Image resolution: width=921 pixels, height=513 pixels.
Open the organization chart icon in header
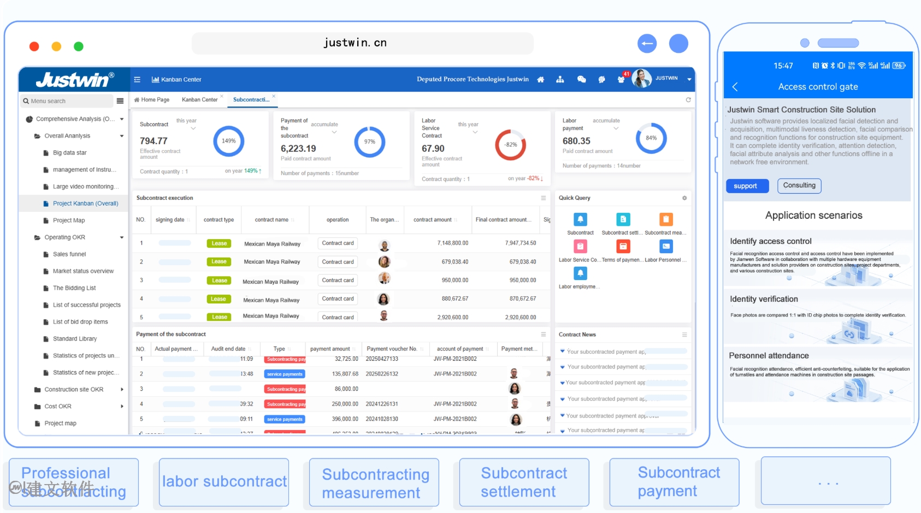click(x=560, y=80)
